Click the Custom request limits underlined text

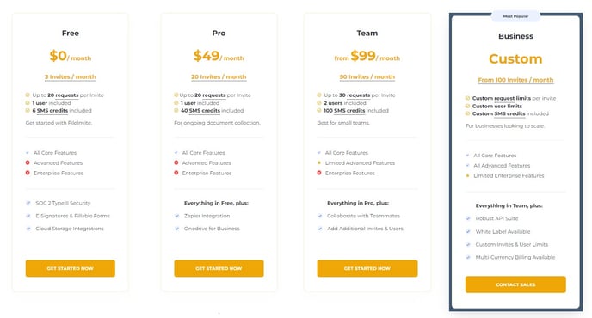502,98
